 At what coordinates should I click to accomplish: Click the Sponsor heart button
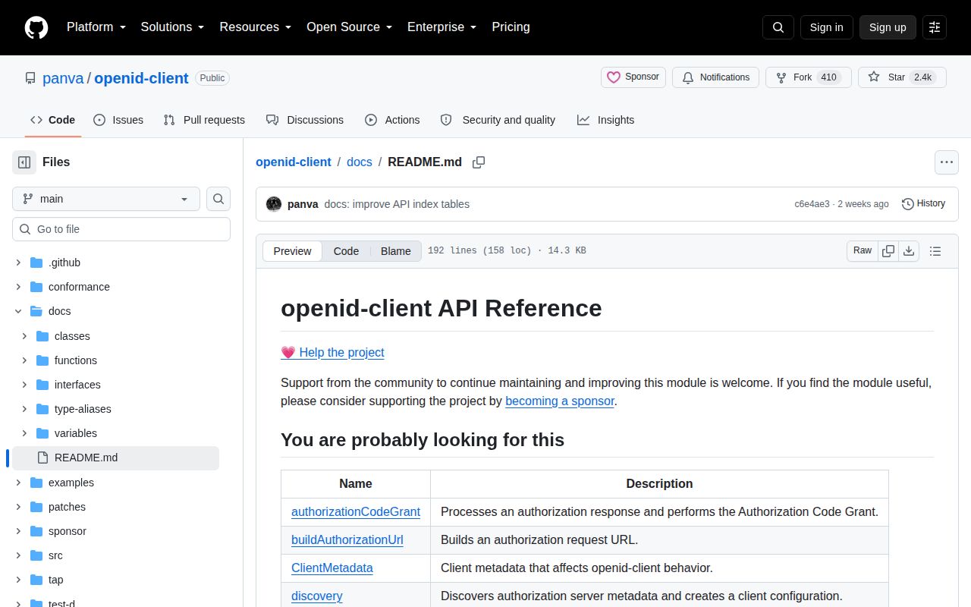(633, 77)
